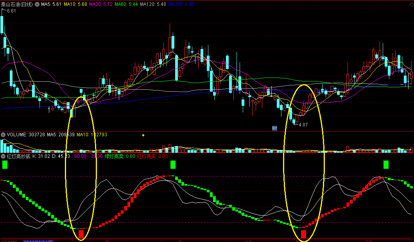
Task: Click the volume MA10: 192793 readout
Action: pos(92,135)
